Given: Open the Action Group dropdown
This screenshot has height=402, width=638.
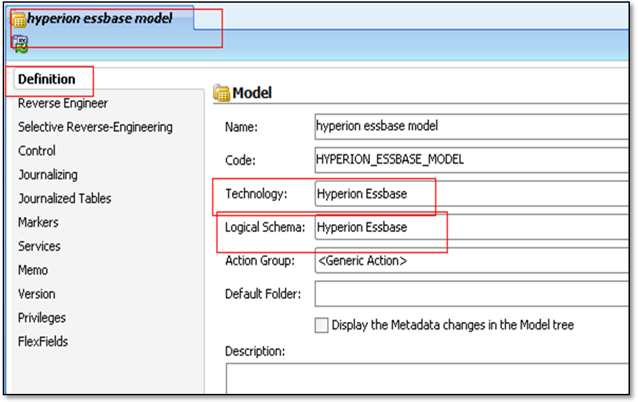Looking at the screenshot, I should tap(472, 261).
